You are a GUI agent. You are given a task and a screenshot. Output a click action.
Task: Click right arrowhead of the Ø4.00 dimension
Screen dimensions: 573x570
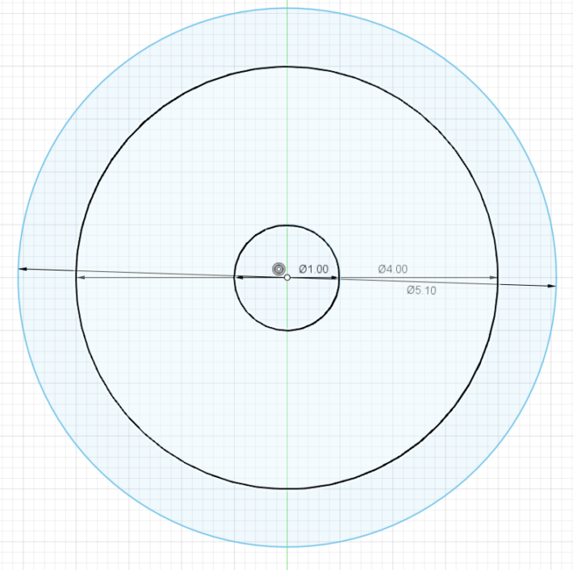(x=493, y=278)
